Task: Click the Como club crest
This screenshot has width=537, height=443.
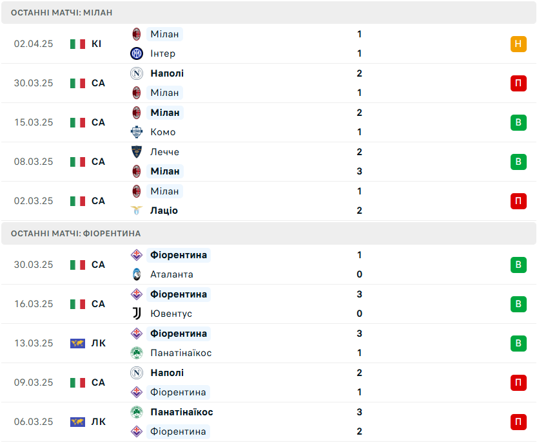Action: pyautogui.click(x=137, y=132)
